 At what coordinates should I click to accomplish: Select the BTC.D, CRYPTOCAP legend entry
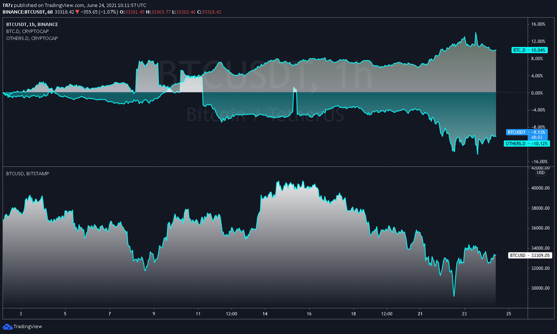tap(28, 32)
